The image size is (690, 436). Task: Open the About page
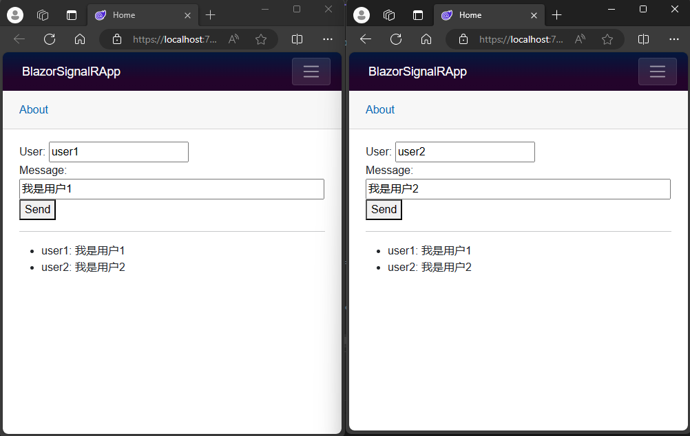33,109
